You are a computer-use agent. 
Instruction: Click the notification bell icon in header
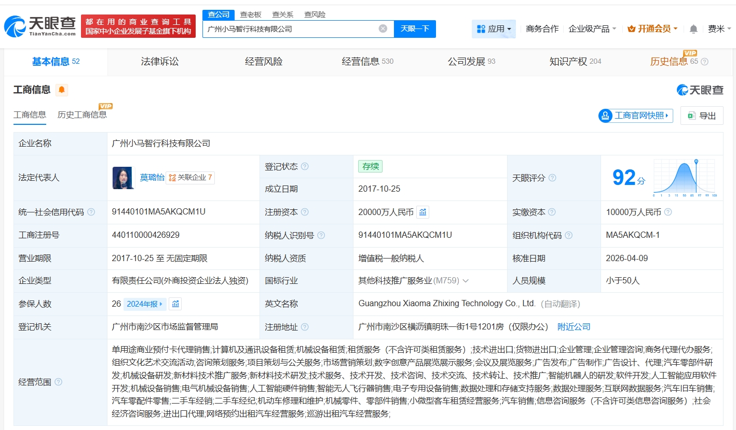693,29
